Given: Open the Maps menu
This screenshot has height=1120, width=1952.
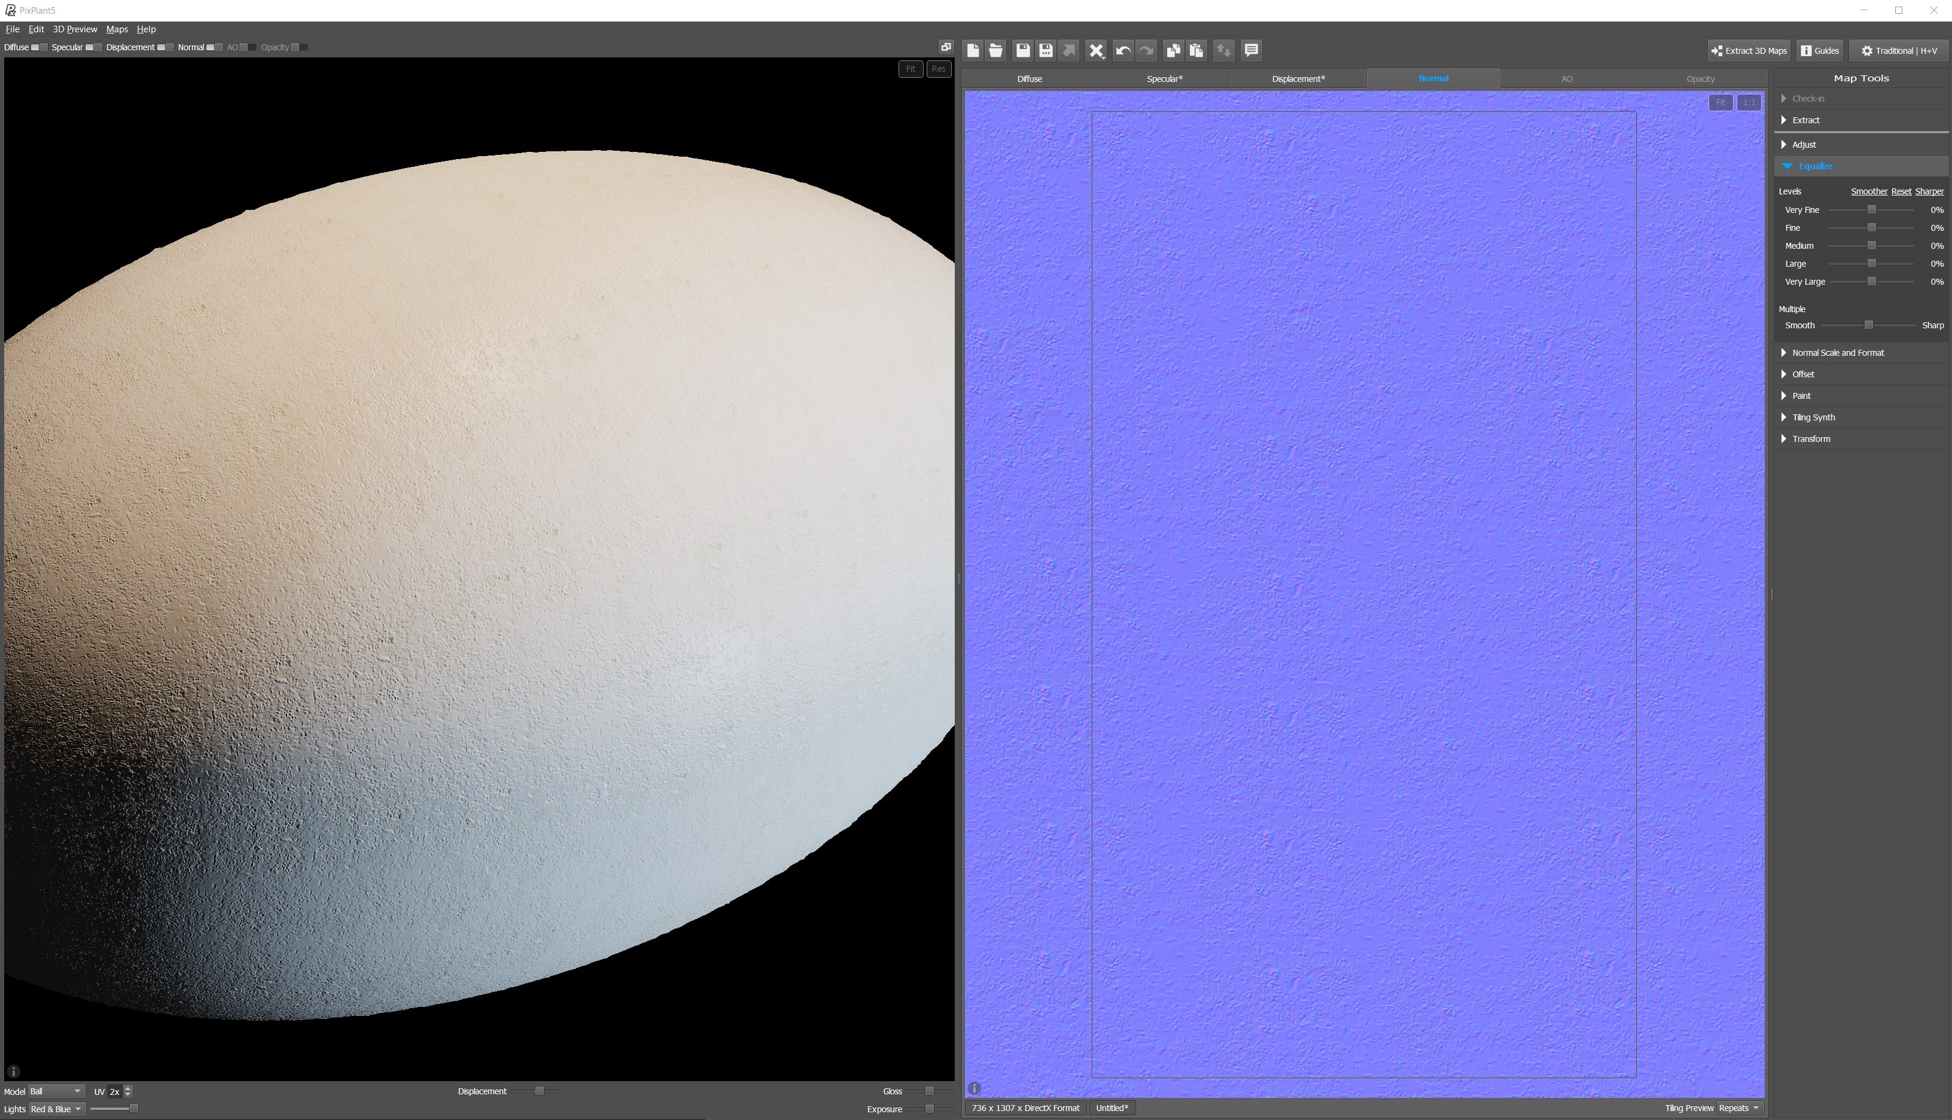Looking at the screenshot, I should tap(117, 29).
